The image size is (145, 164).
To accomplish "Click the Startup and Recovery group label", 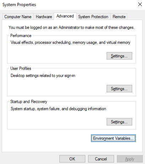I will click(x=29, y=102).
